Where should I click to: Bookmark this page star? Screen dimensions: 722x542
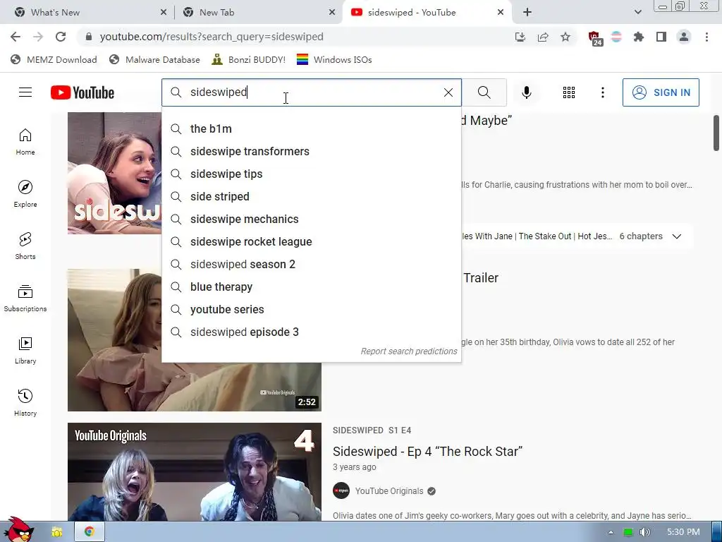click(x=565, y=37)
